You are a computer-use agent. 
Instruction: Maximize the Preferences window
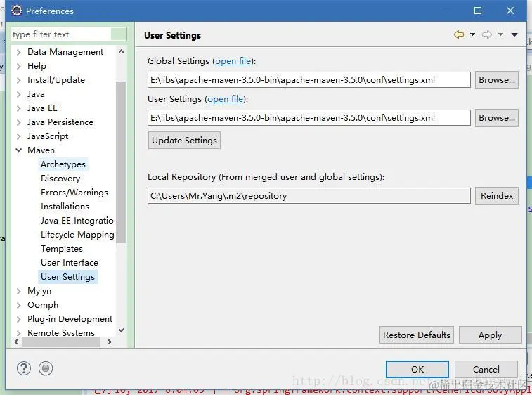tap(478, 11)
